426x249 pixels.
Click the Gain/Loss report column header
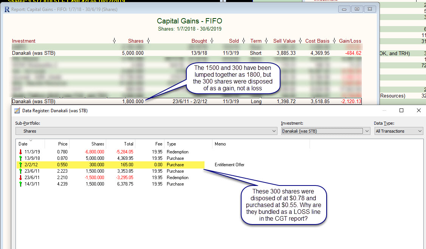[x=350, y=41]
